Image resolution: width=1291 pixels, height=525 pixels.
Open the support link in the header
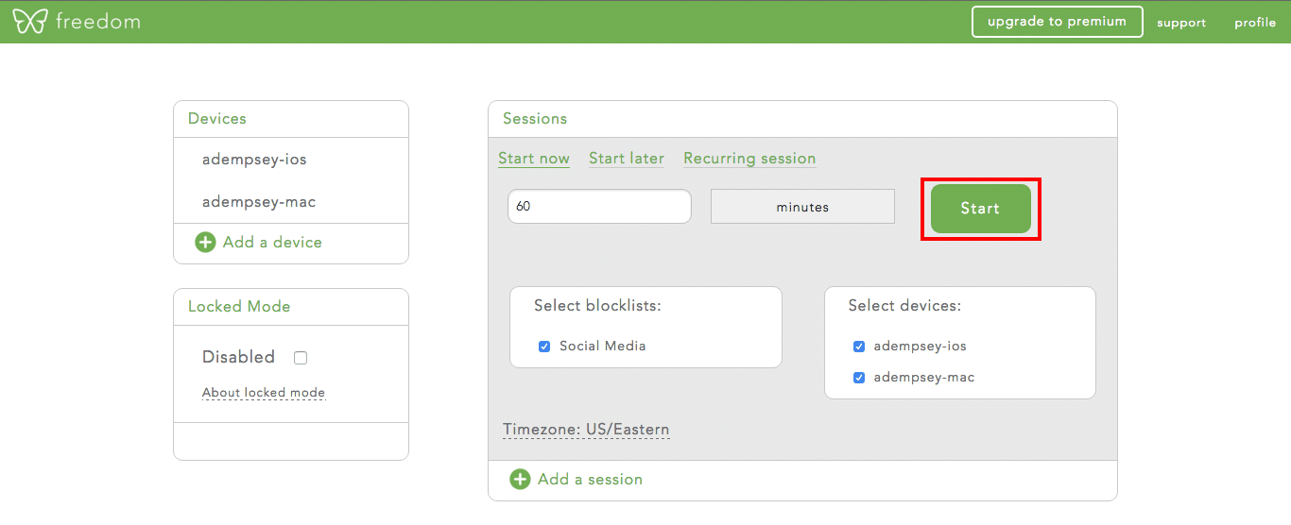(x=1181, y=23)
